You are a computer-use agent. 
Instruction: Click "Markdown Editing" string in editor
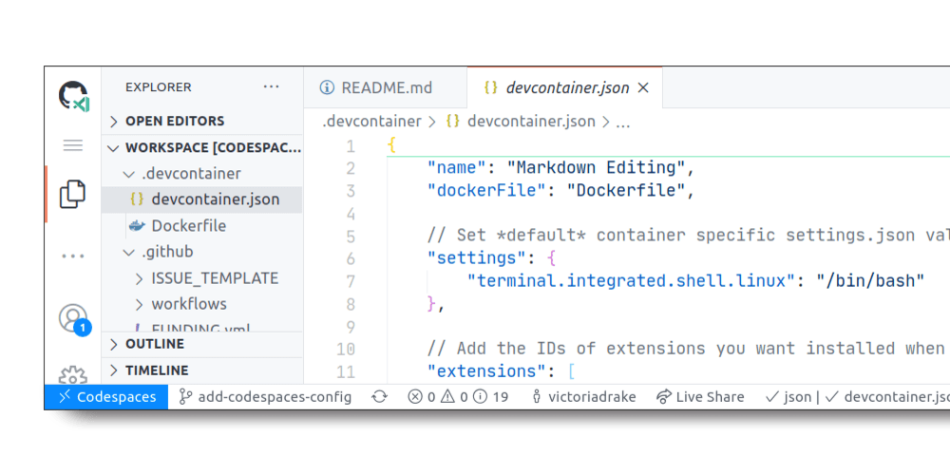click(x=596, y=168)
